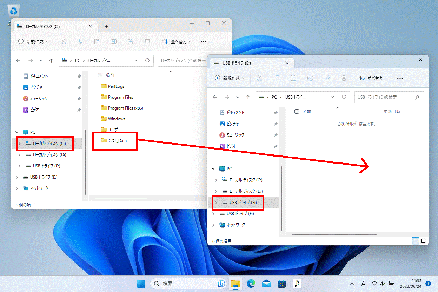The width and height of the screenshot is (438, 292).
Task: Click Paste icon in USB drive window
Action: point(293,78)
